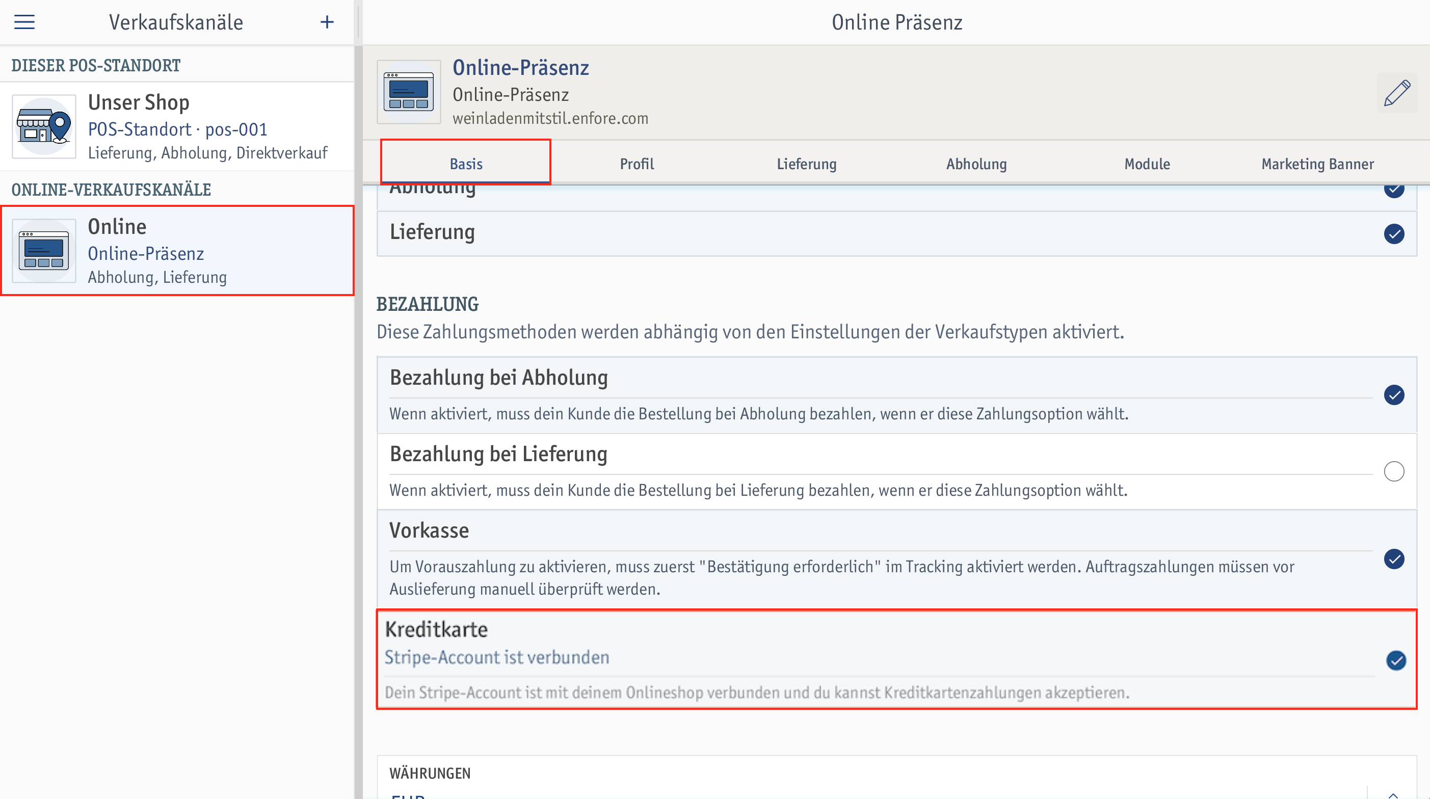Click the BEZAHLUNG section heading
This screenshot has width=1430, height=799.
pyautogui.click(x=428, y=304)
